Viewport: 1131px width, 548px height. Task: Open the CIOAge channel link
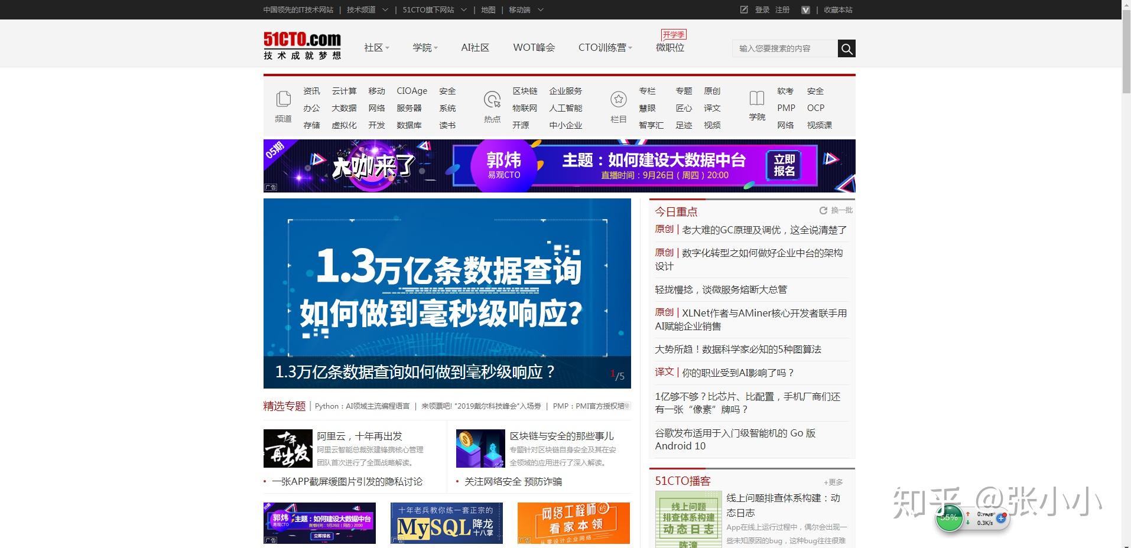[x=412, y=91]
